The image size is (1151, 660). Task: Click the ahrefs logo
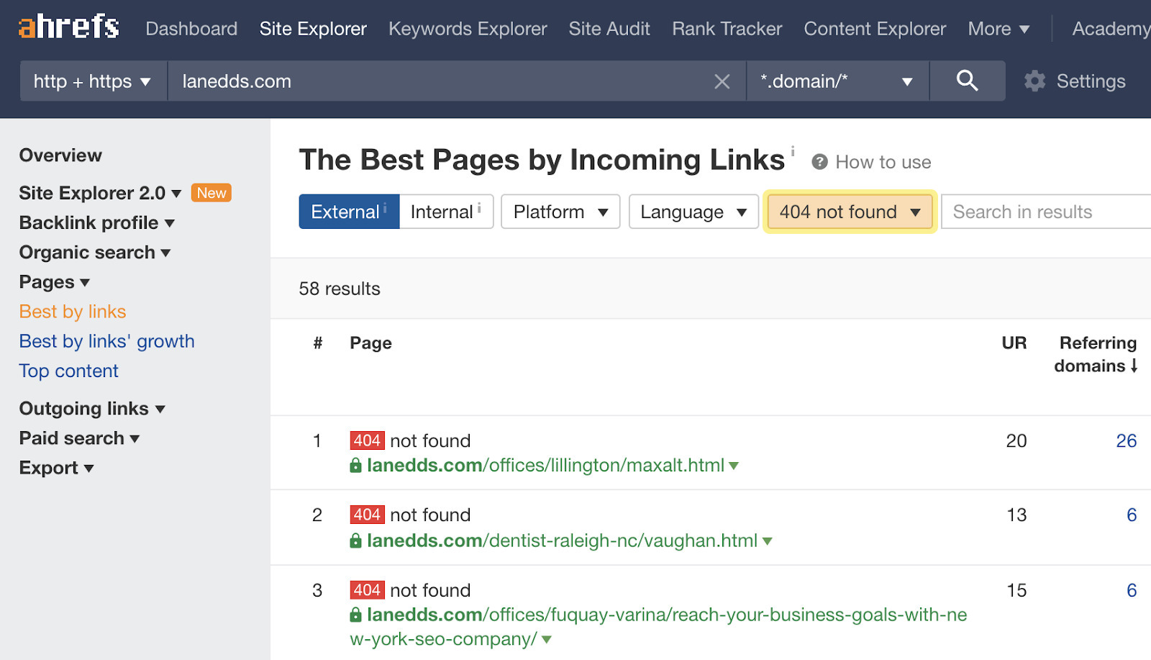[68, 27]
